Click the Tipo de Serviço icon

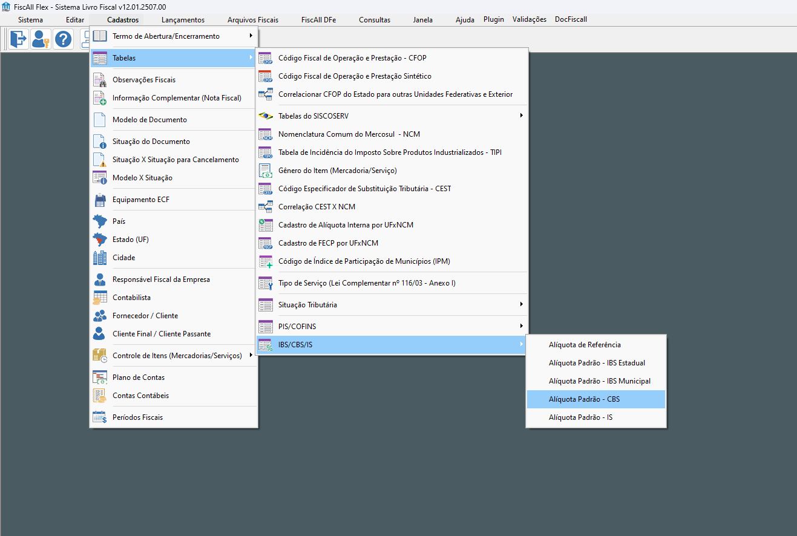266,283
